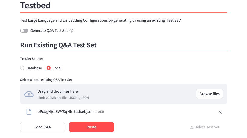
Task: Click the red Reset button
Action: (91, 127)
